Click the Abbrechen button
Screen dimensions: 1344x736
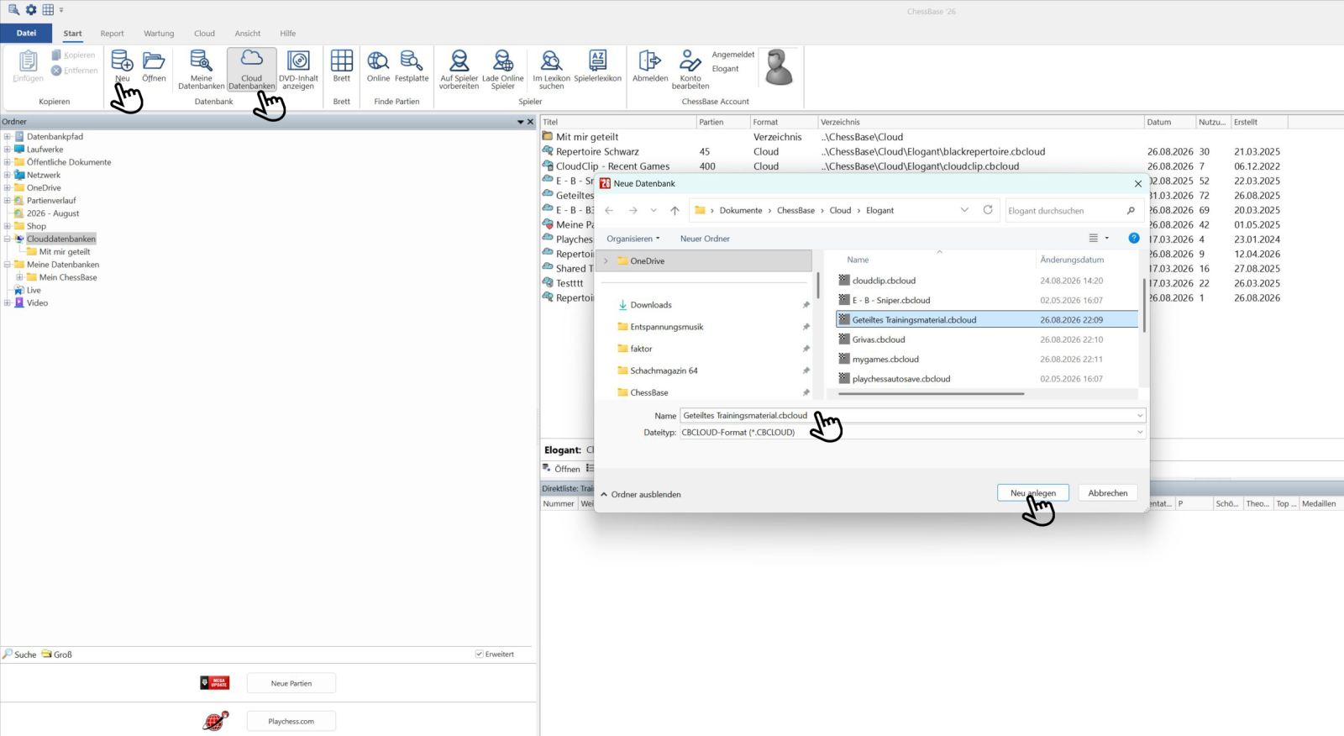[x=1108, y=493]
